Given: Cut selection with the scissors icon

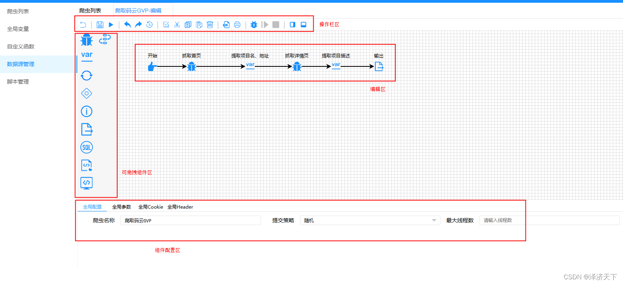Looking at the screenshot, I should click(x=177, y=25).
